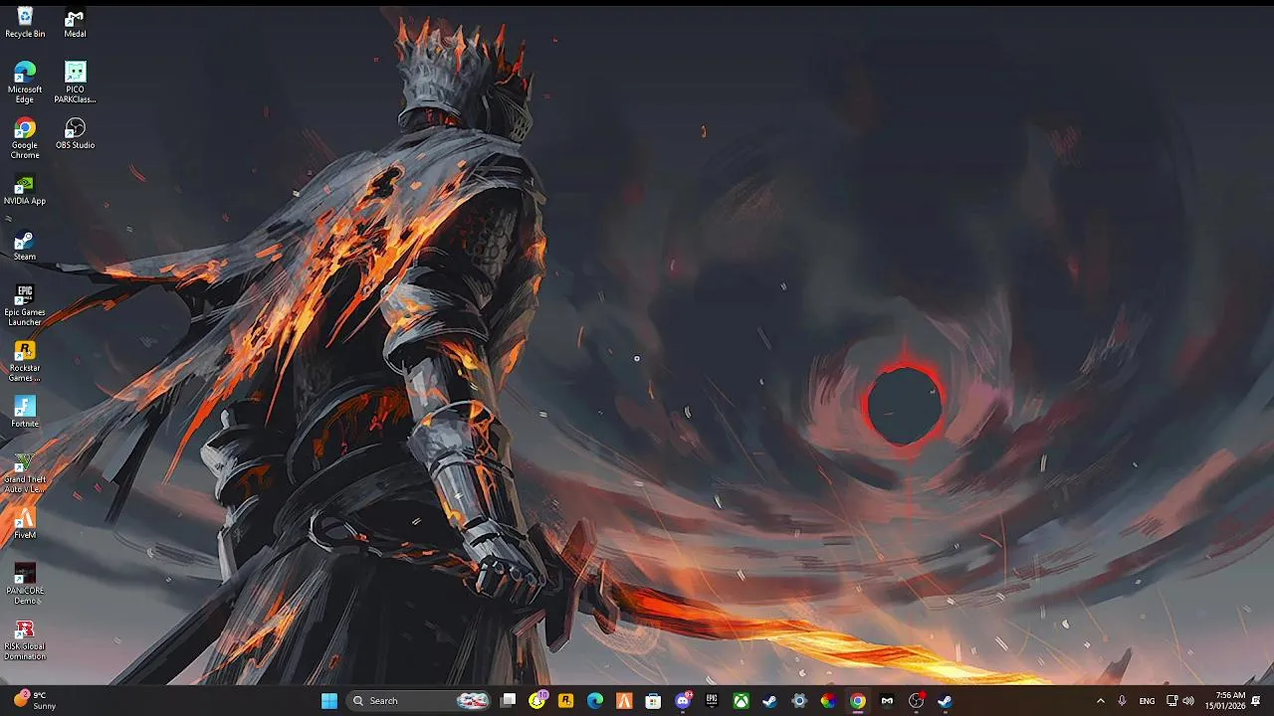Open Medal from the taskbar
The width and height of the screenshot is (1274, 716).
click(887, 701)
